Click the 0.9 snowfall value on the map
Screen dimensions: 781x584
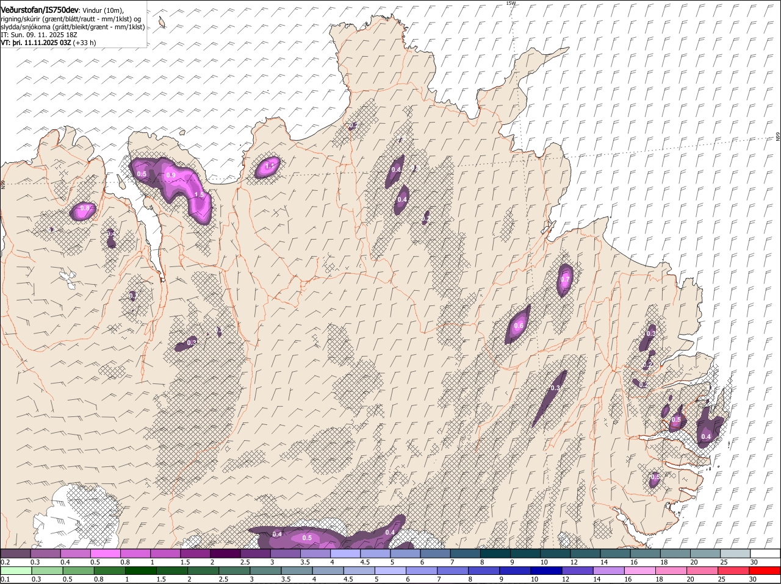pos(171,175)
